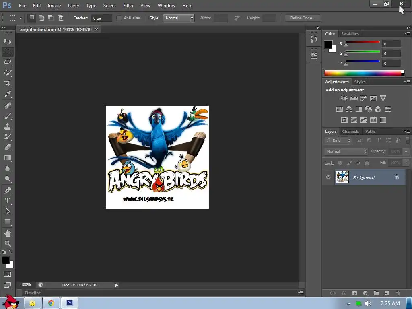Reset default foreground and background colors
Screen dimensions: 412x309
pos(3,252)
